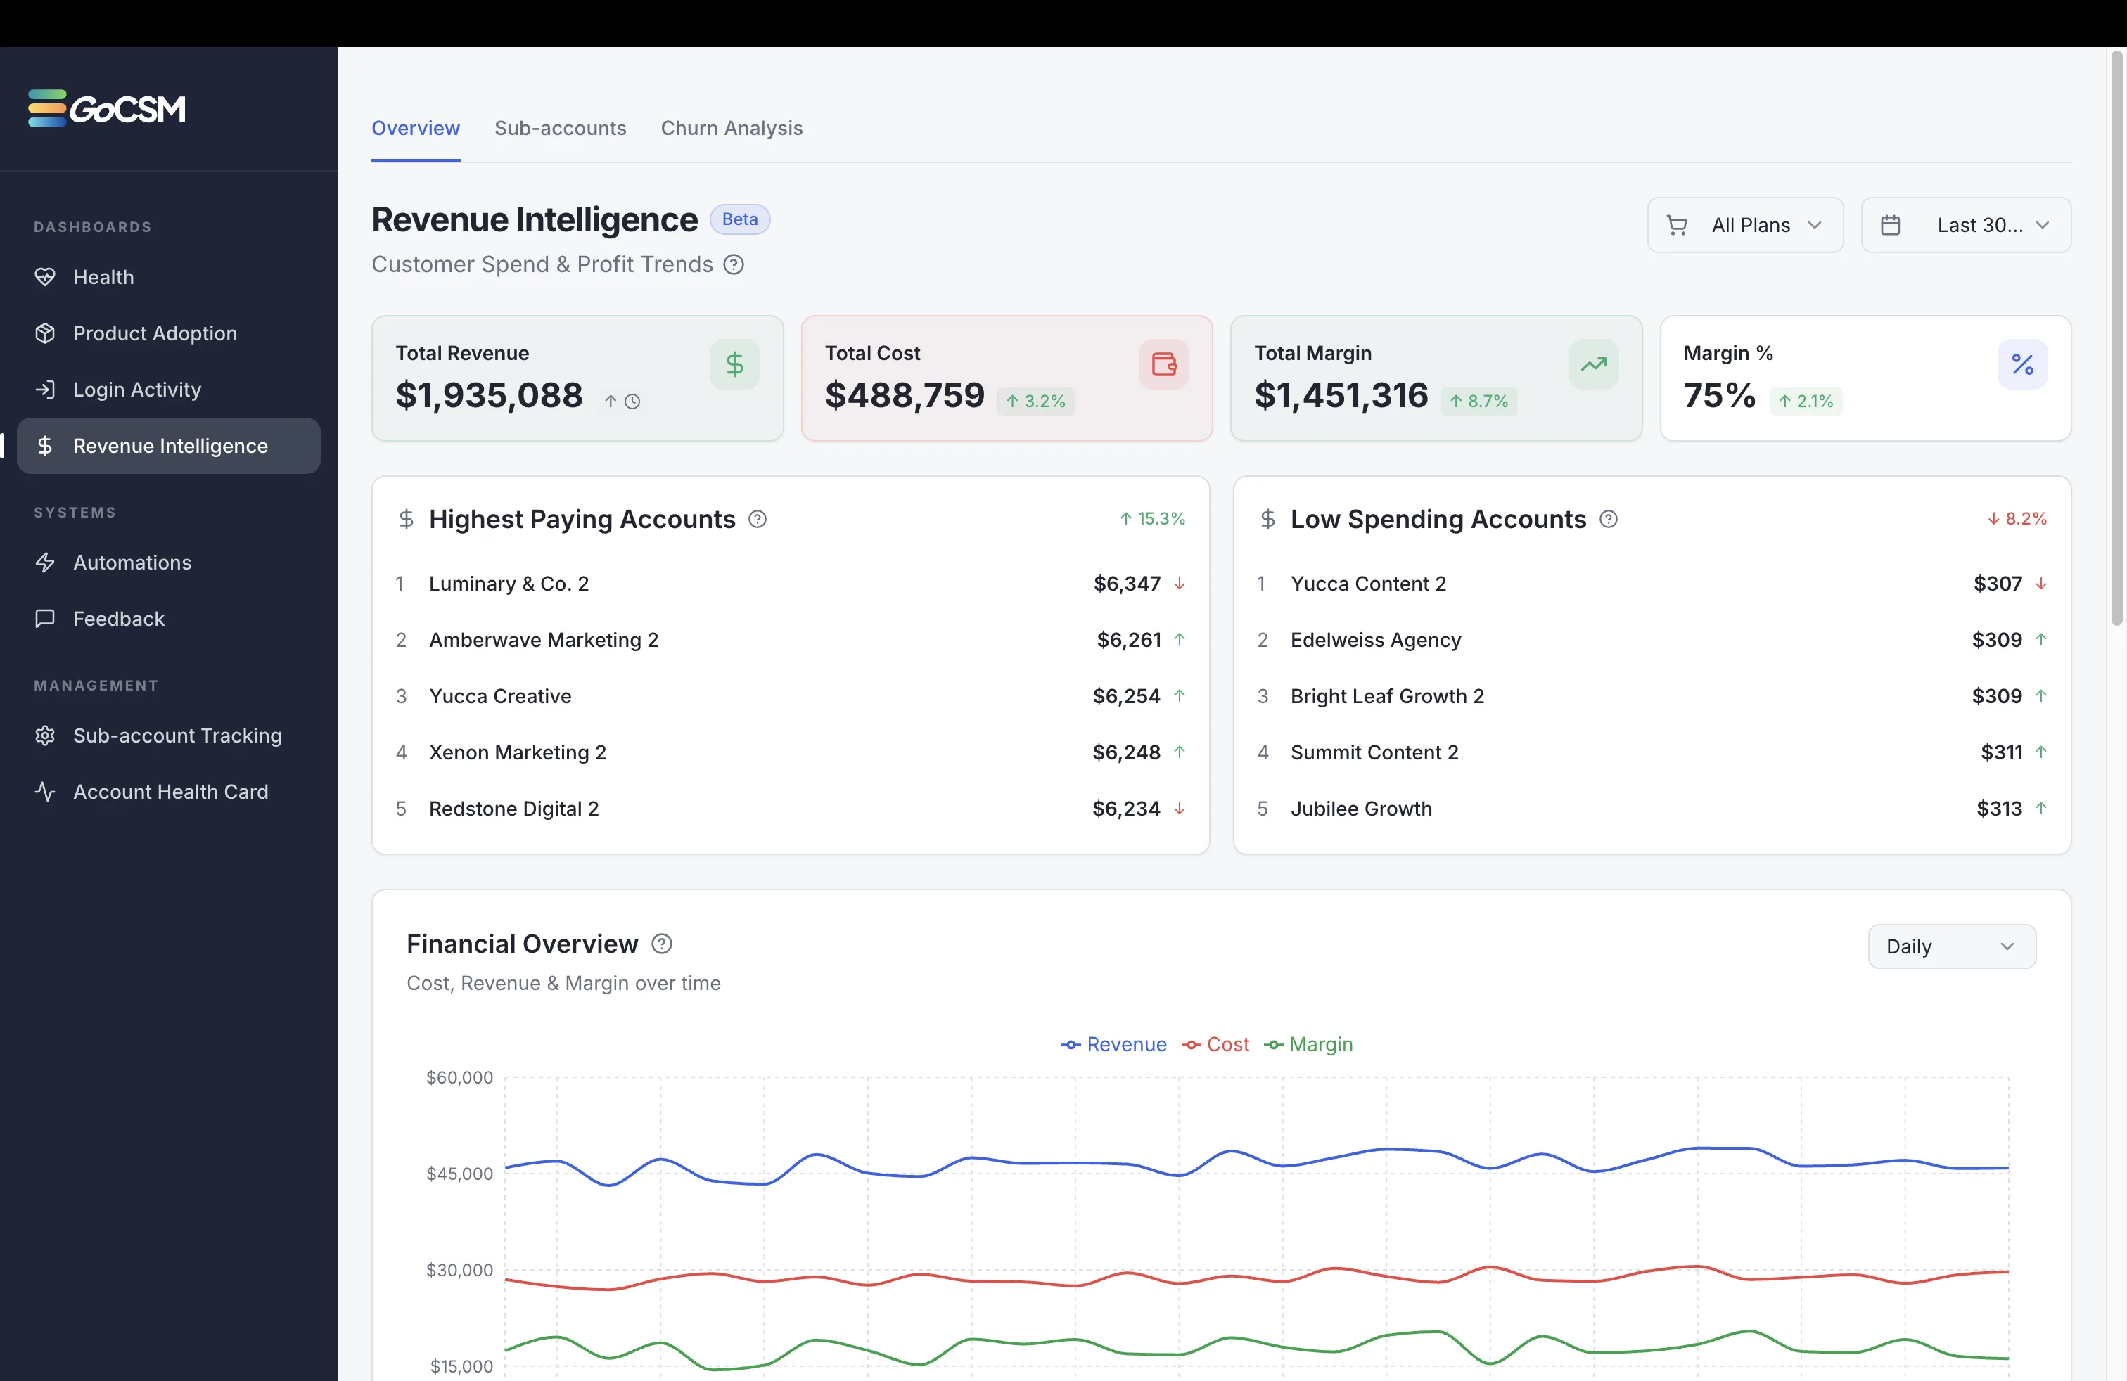Click the dollar icon before Low Spending Accounts

click(x=1267, y=519)
